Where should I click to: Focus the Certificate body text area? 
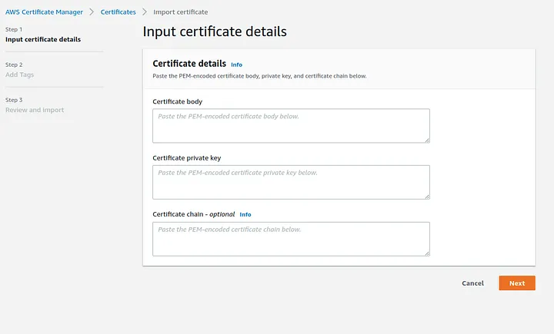291,126
